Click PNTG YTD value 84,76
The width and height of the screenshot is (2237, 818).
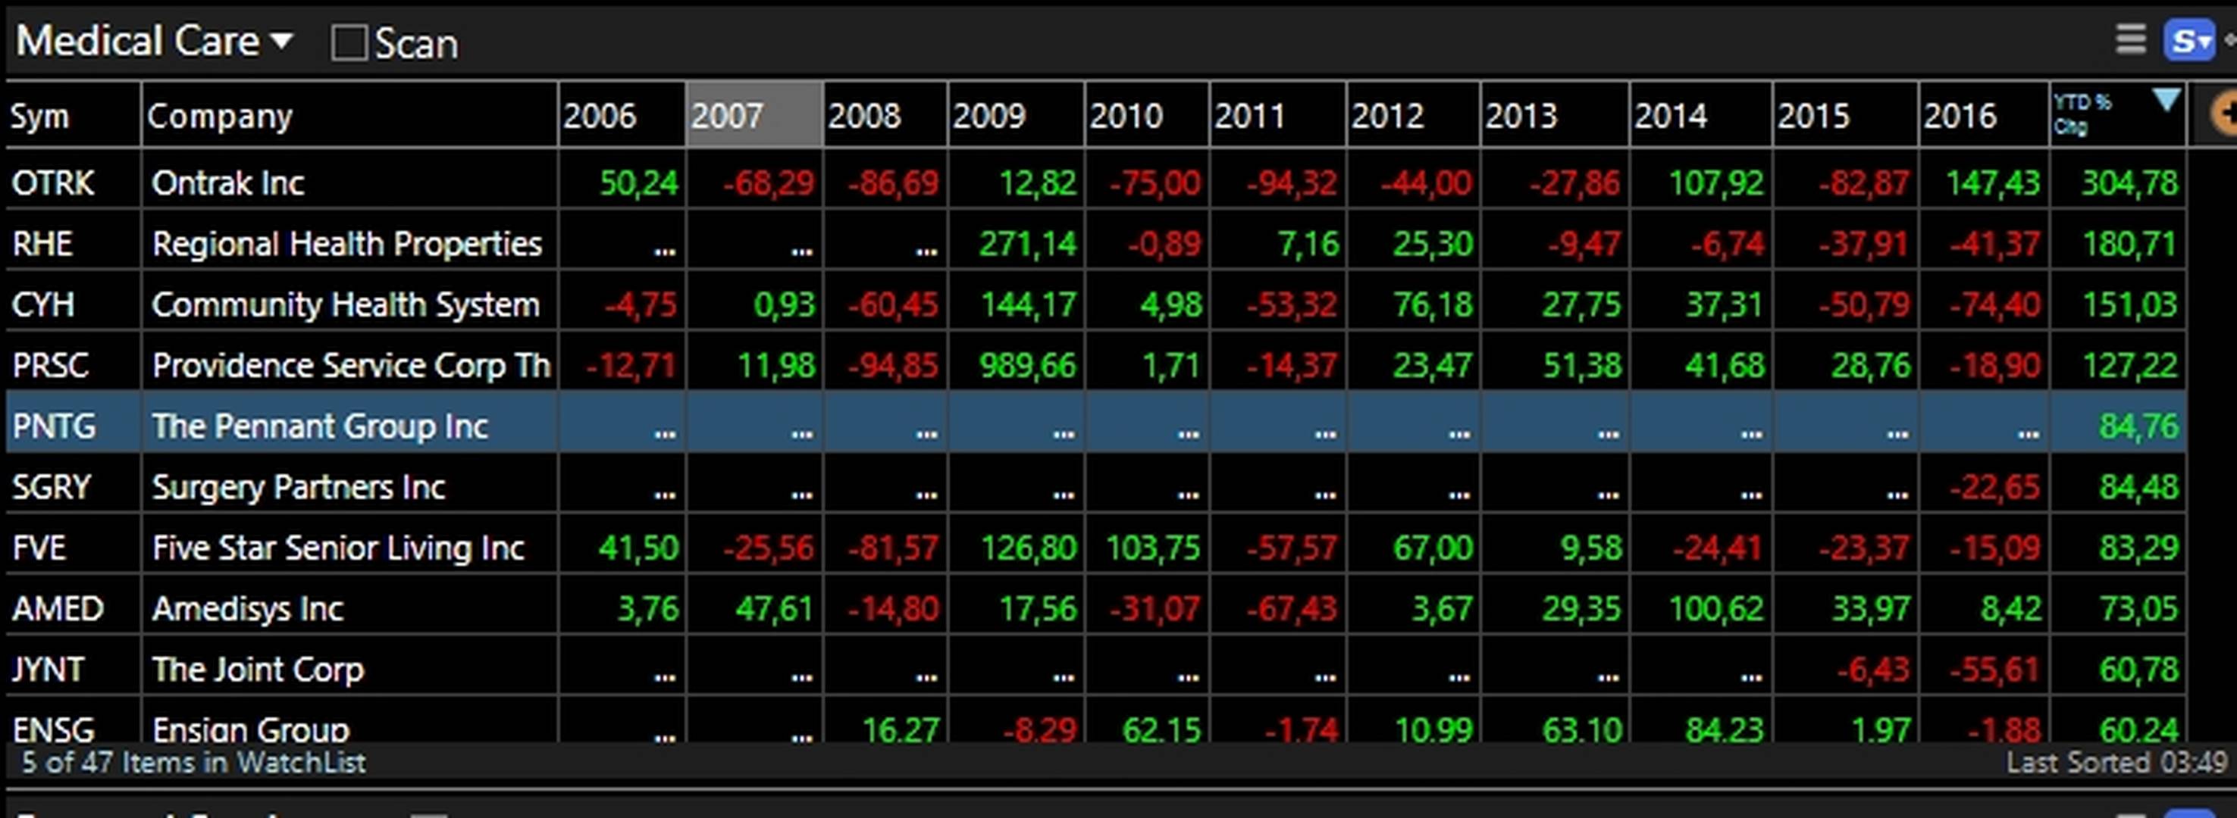[2139, 426]
